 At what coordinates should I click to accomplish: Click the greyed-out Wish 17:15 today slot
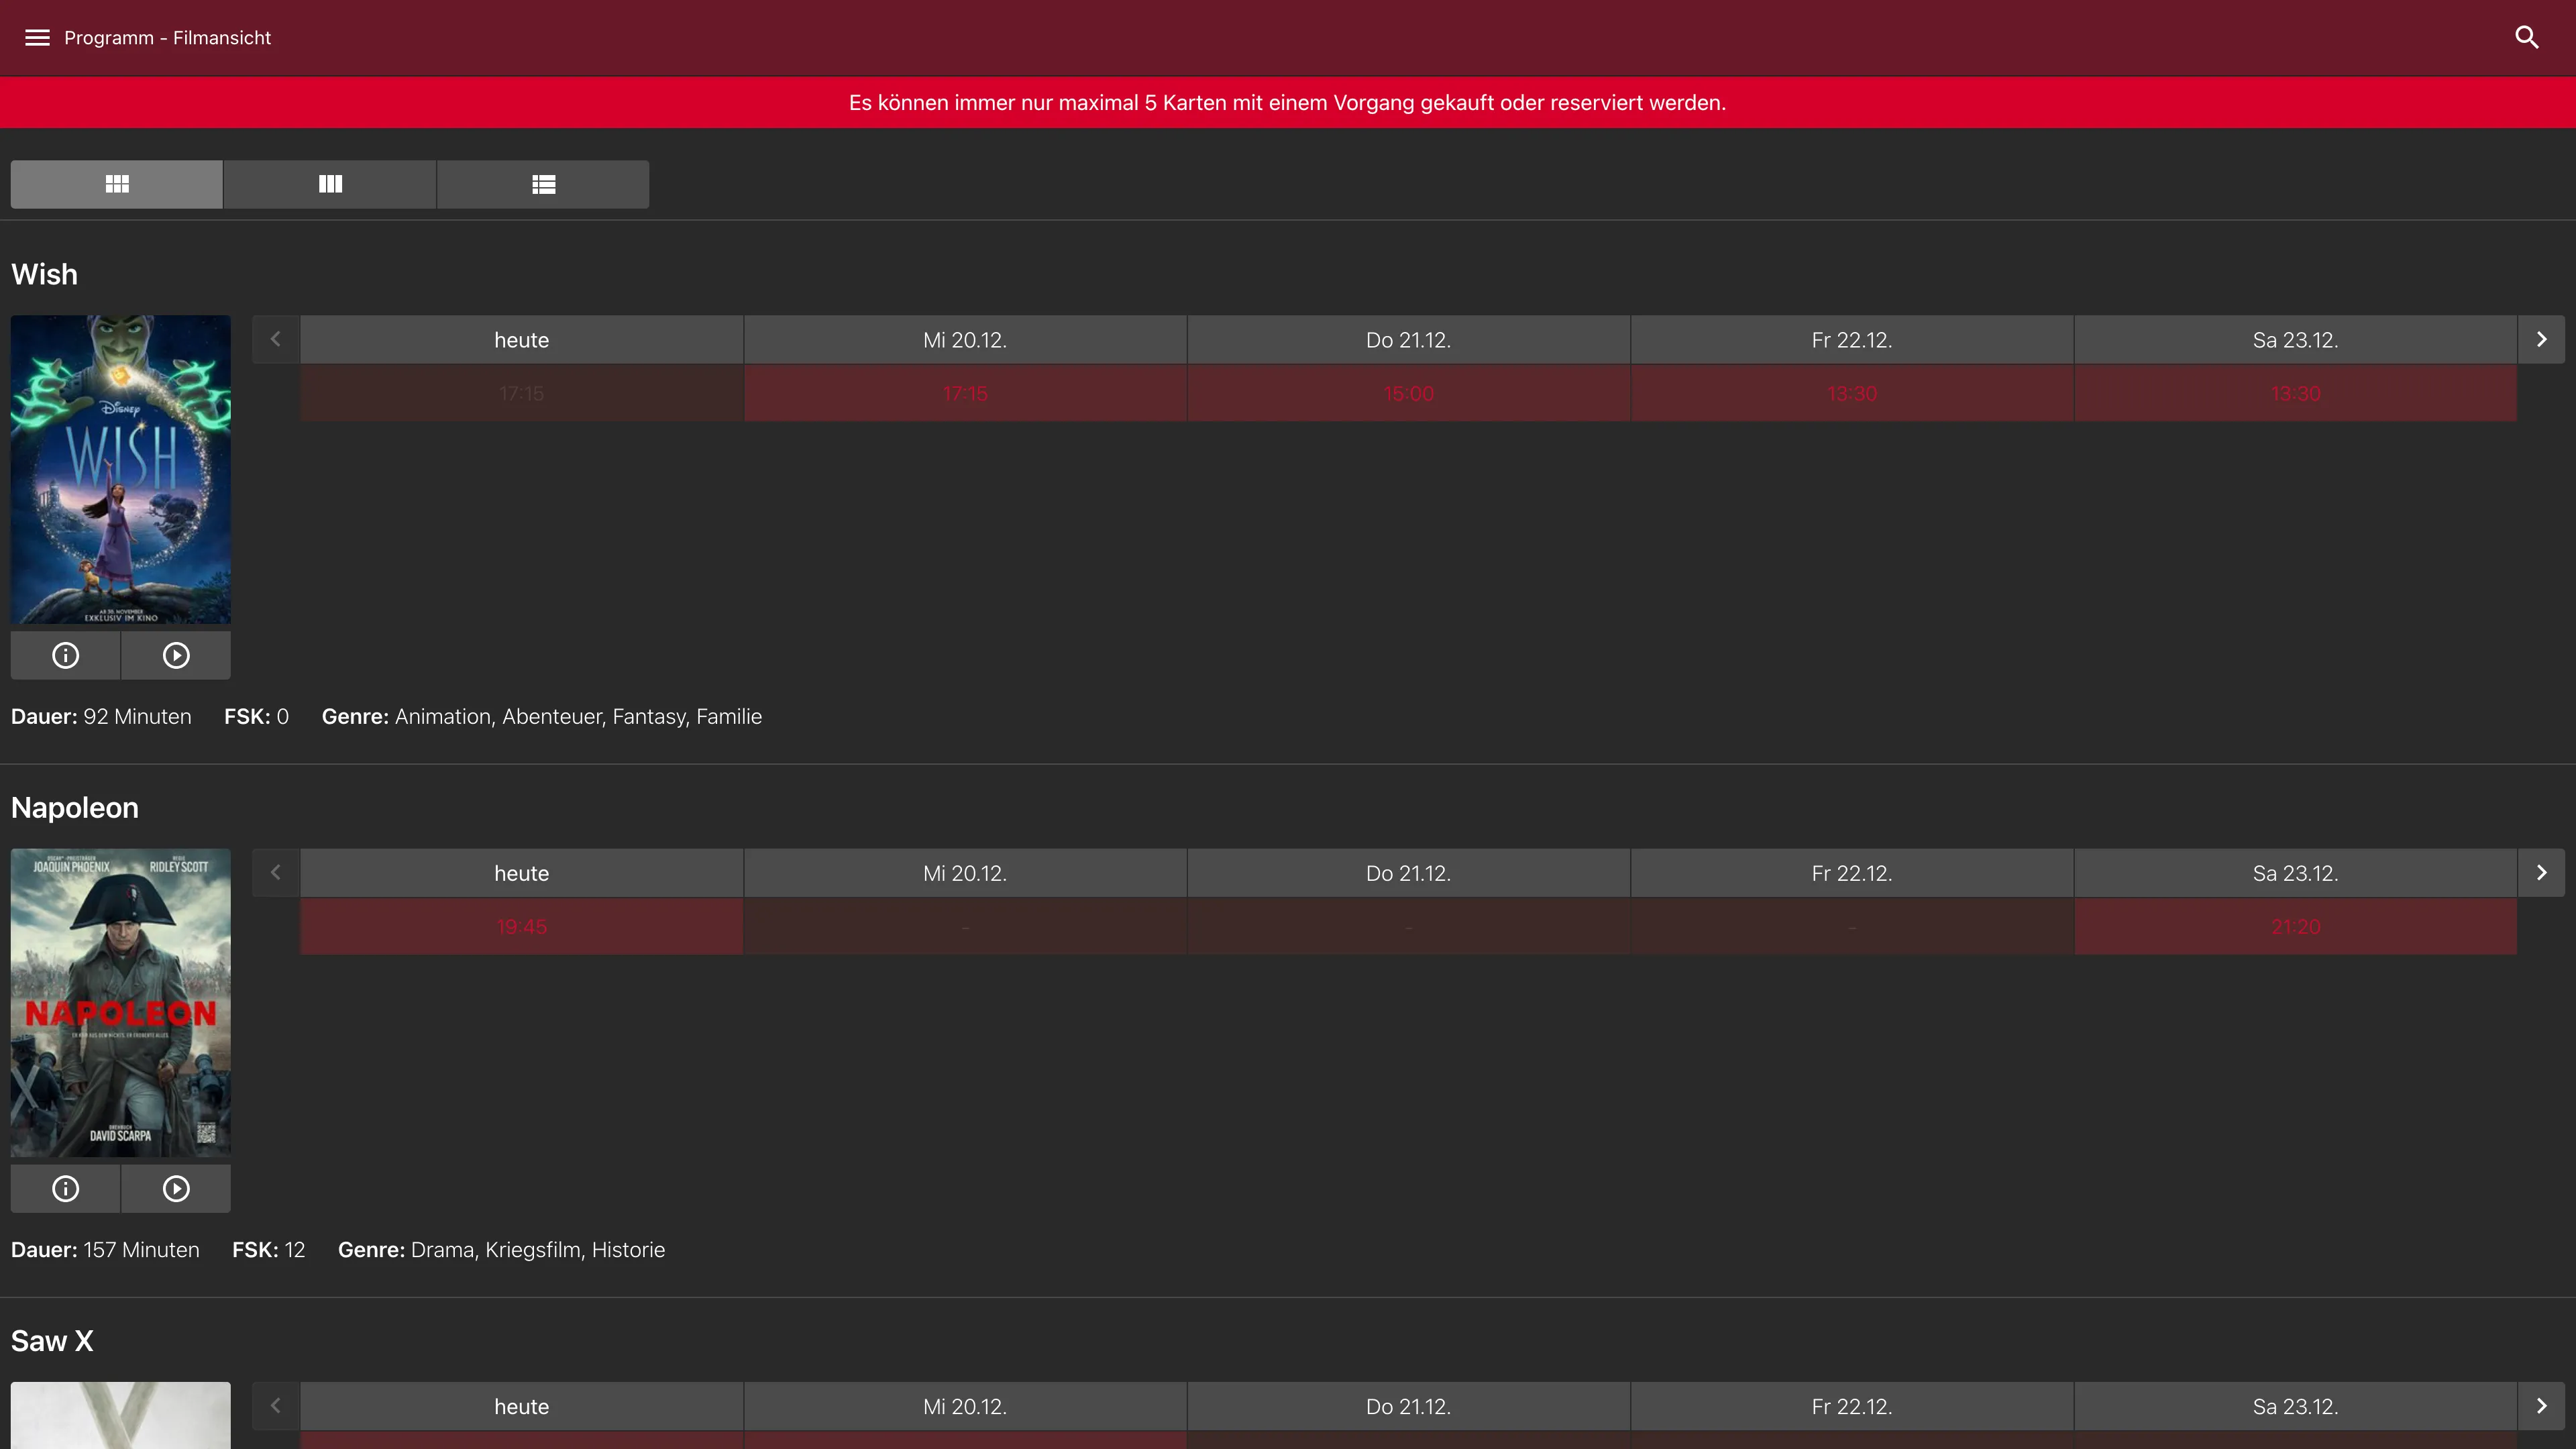point(522,394)
